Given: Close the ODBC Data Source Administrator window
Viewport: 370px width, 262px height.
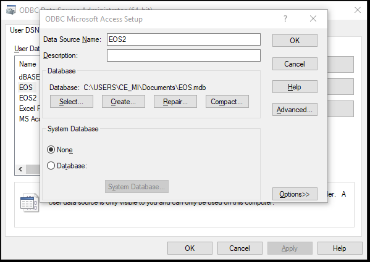Looking at the screenshot, I should 358,10.
